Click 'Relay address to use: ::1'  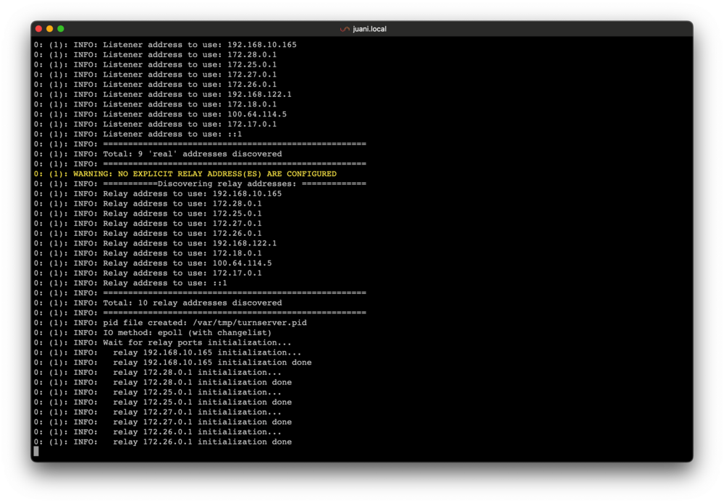click(x=165, y=283)
